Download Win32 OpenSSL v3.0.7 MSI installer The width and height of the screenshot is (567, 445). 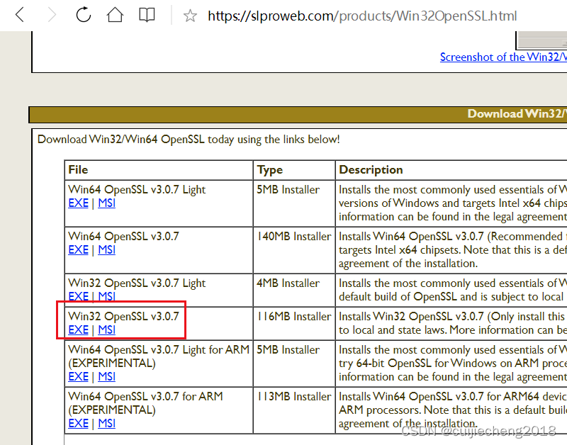106,329
